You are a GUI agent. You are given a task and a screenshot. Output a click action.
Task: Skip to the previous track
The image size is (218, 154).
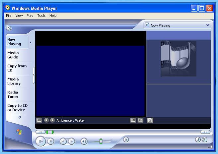(63, 141)
